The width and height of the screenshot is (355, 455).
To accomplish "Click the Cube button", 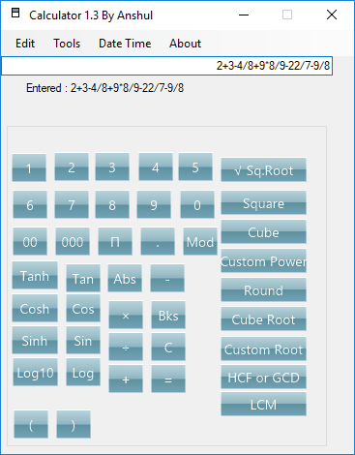I will (263, 231).
